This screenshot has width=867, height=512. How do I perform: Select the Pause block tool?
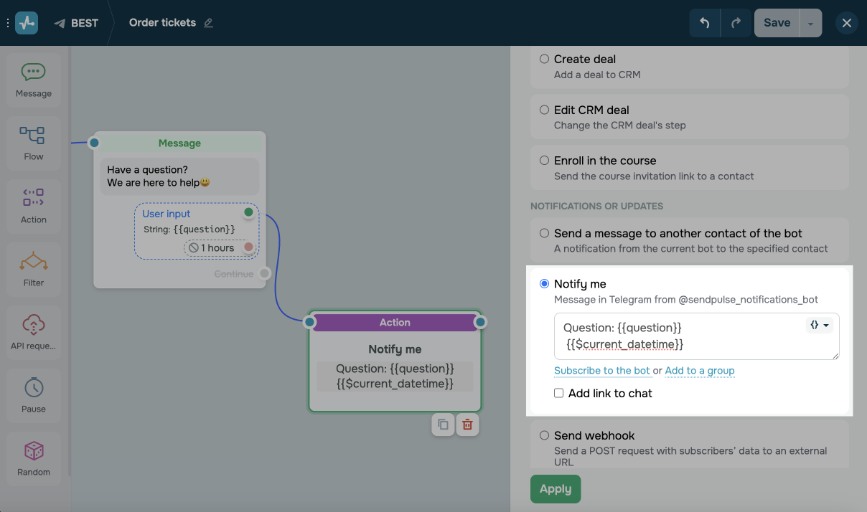click(33, 395)
